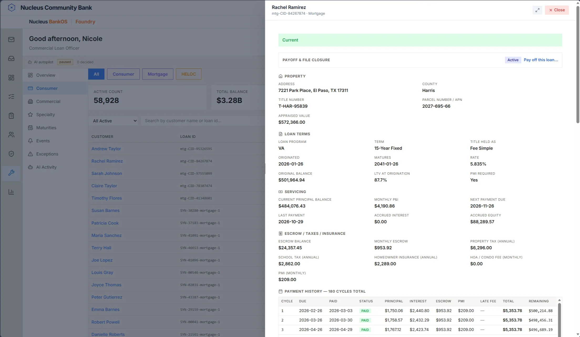Click the CUSTOMER column header

[102, 137]
